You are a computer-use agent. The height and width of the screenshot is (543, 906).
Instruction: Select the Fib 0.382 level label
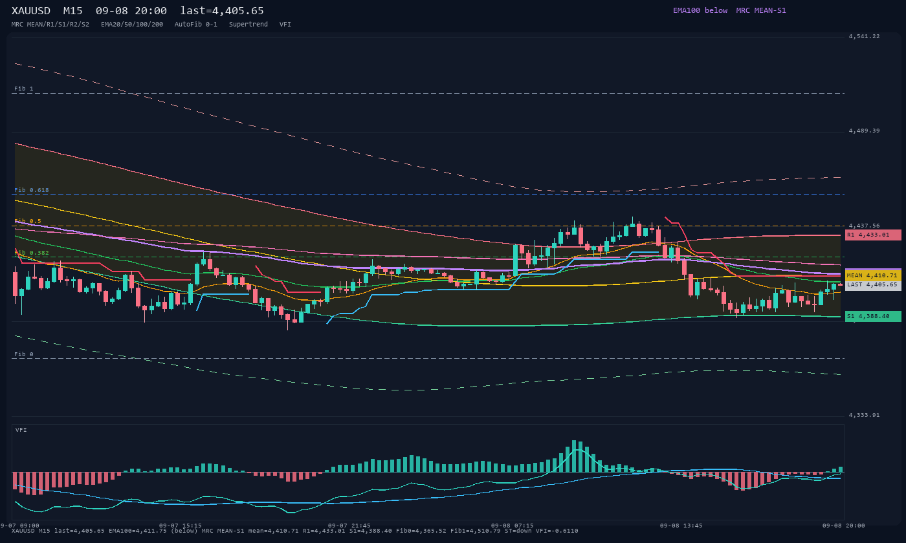(x=32, y=253)
